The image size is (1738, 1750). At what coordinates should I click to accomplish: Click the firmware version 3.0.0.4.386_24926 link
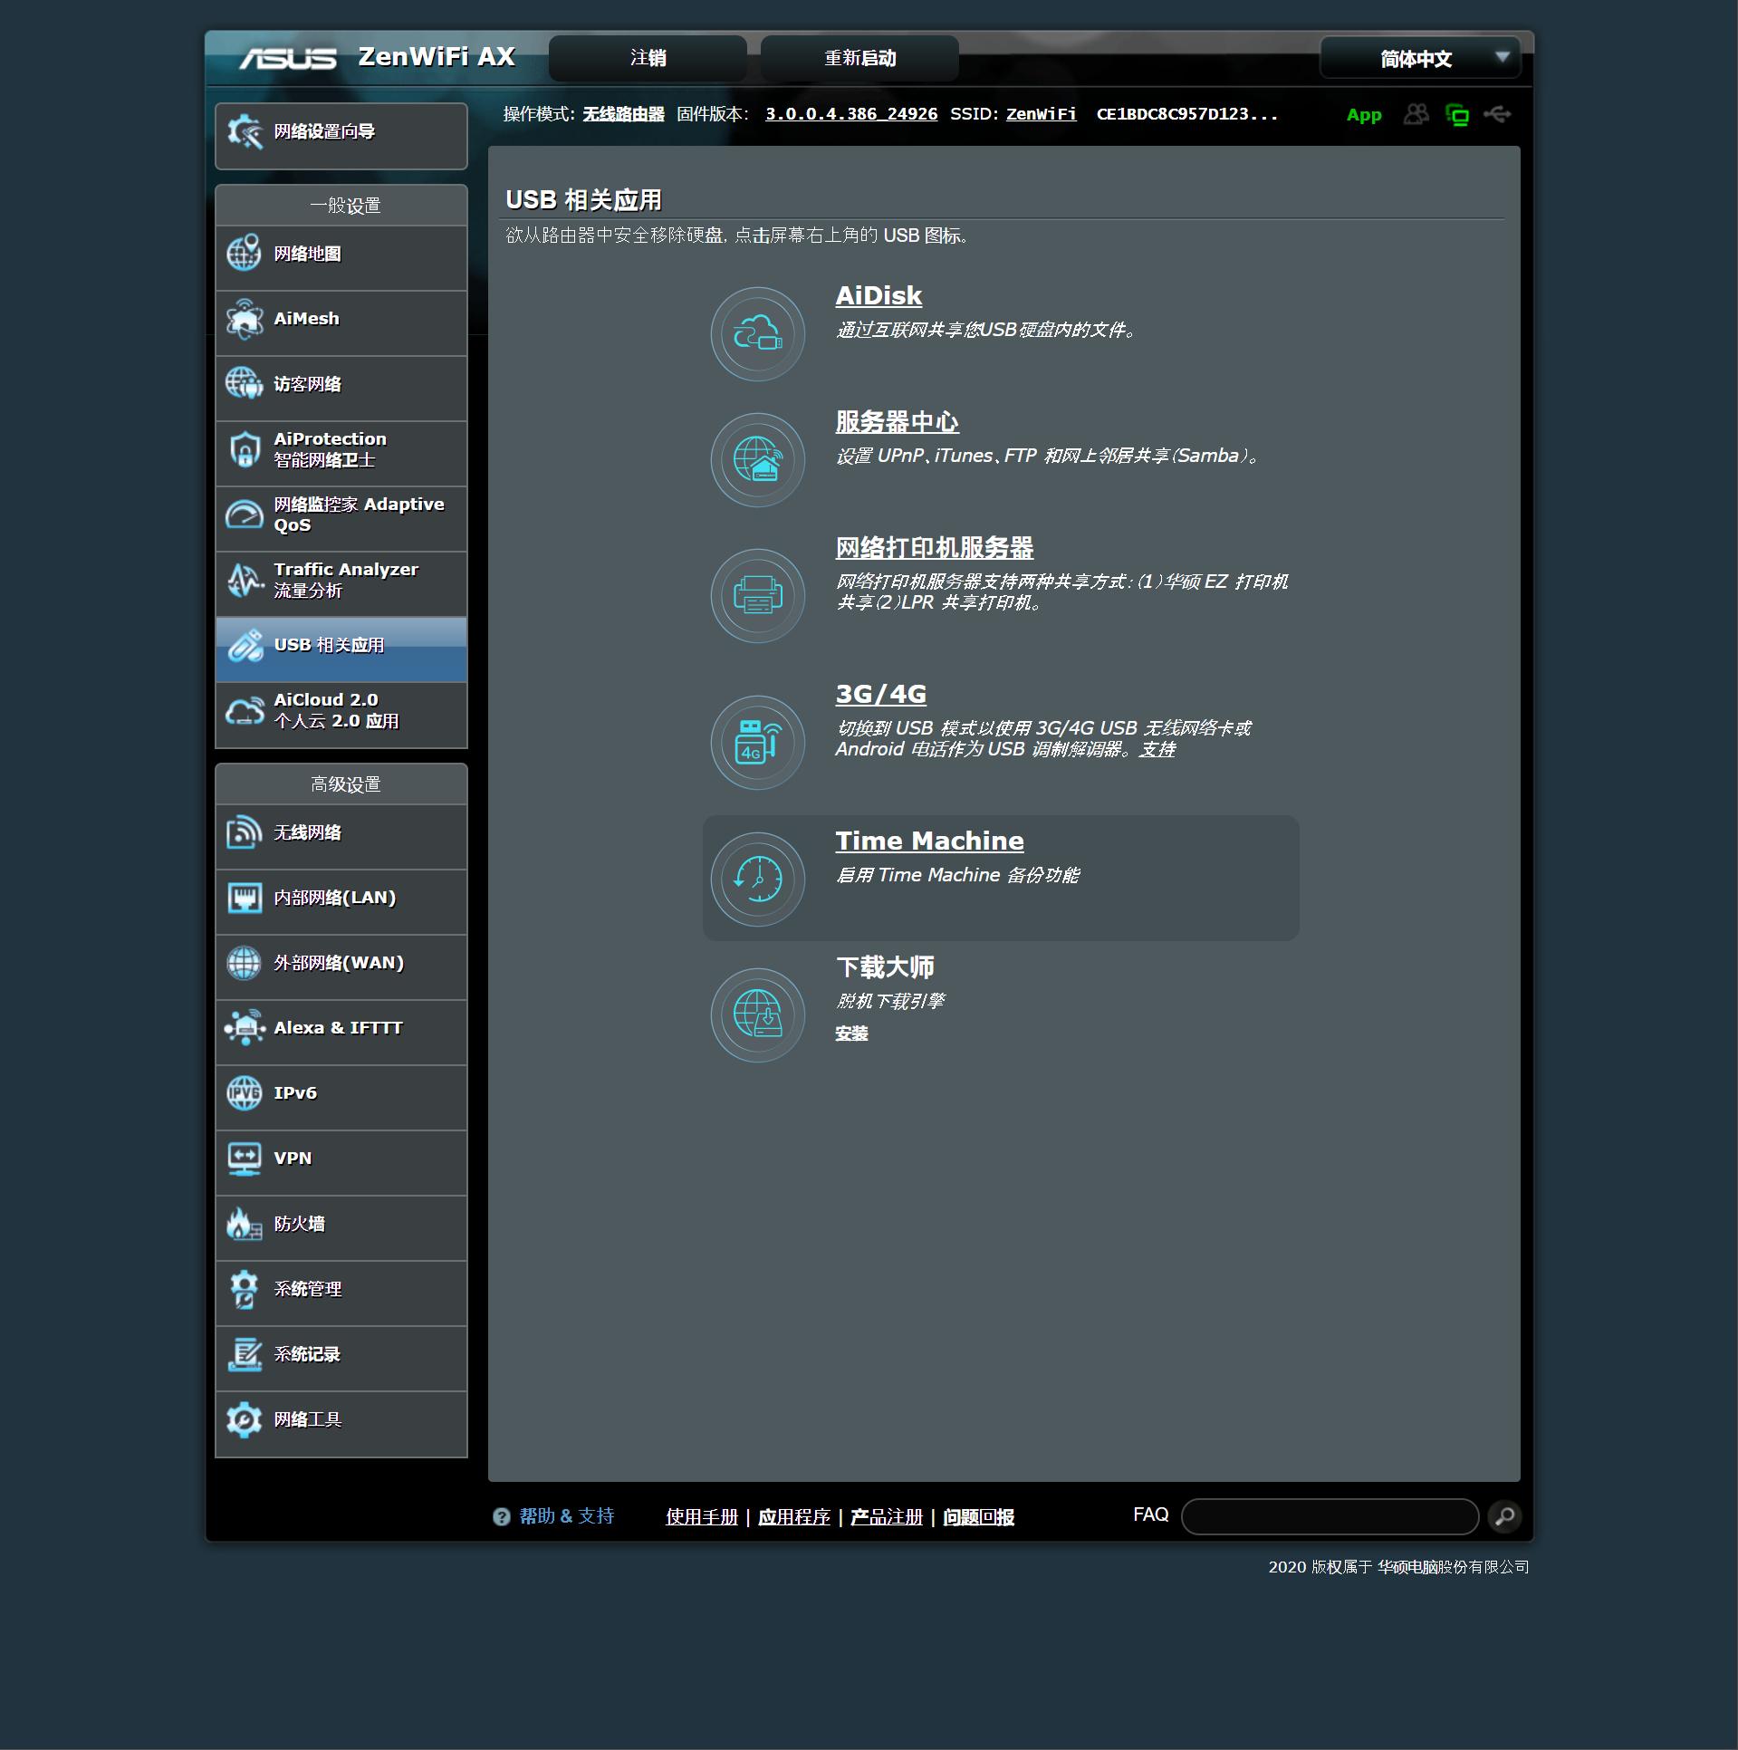850,114
